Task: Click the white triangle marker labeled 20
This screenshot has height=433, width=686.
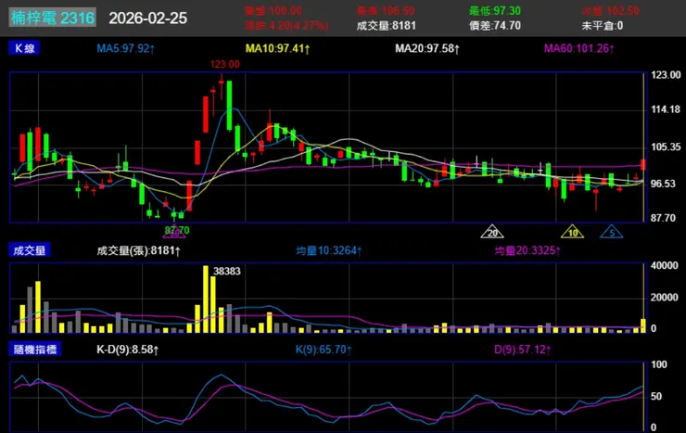Action: [492, 232]
